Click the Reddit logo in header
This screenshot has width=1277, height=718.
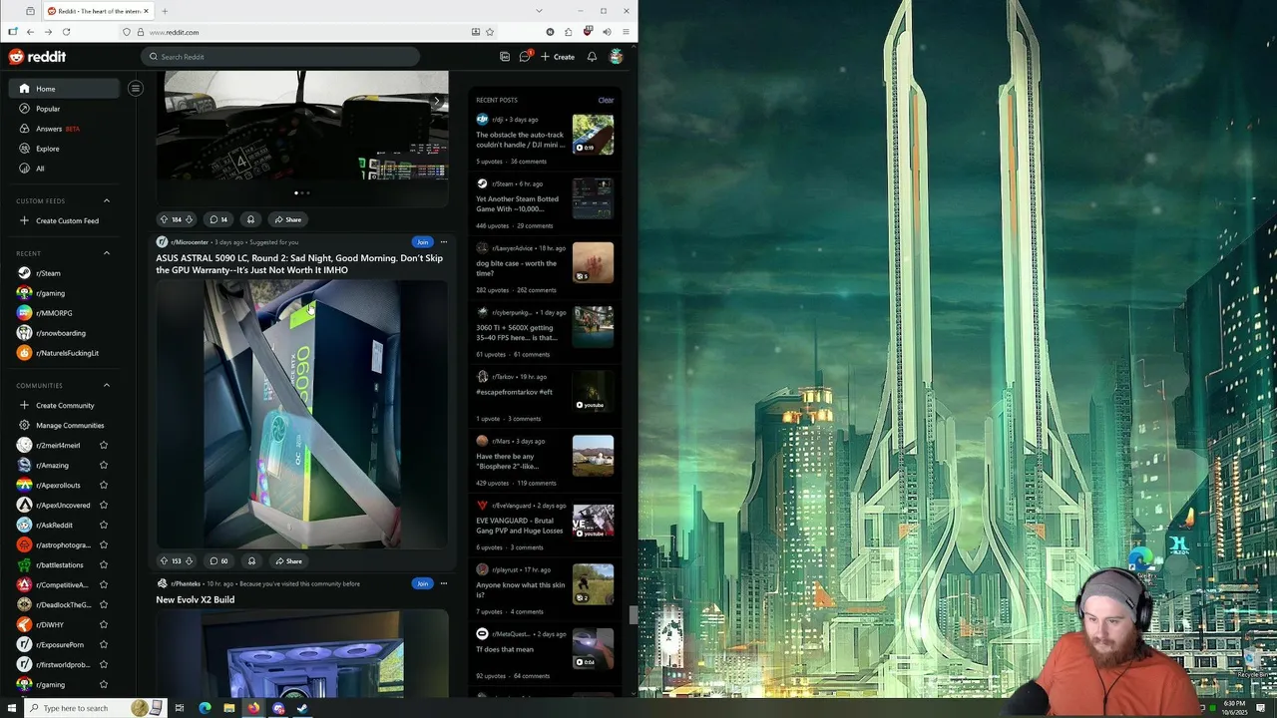point(37,57)
